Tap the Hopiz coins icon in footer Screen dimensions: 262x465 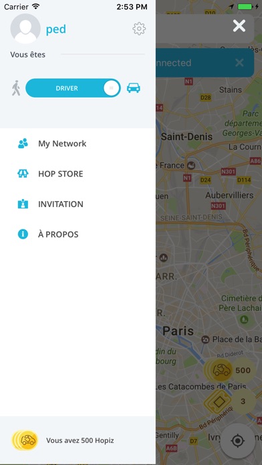pos(25,440)
